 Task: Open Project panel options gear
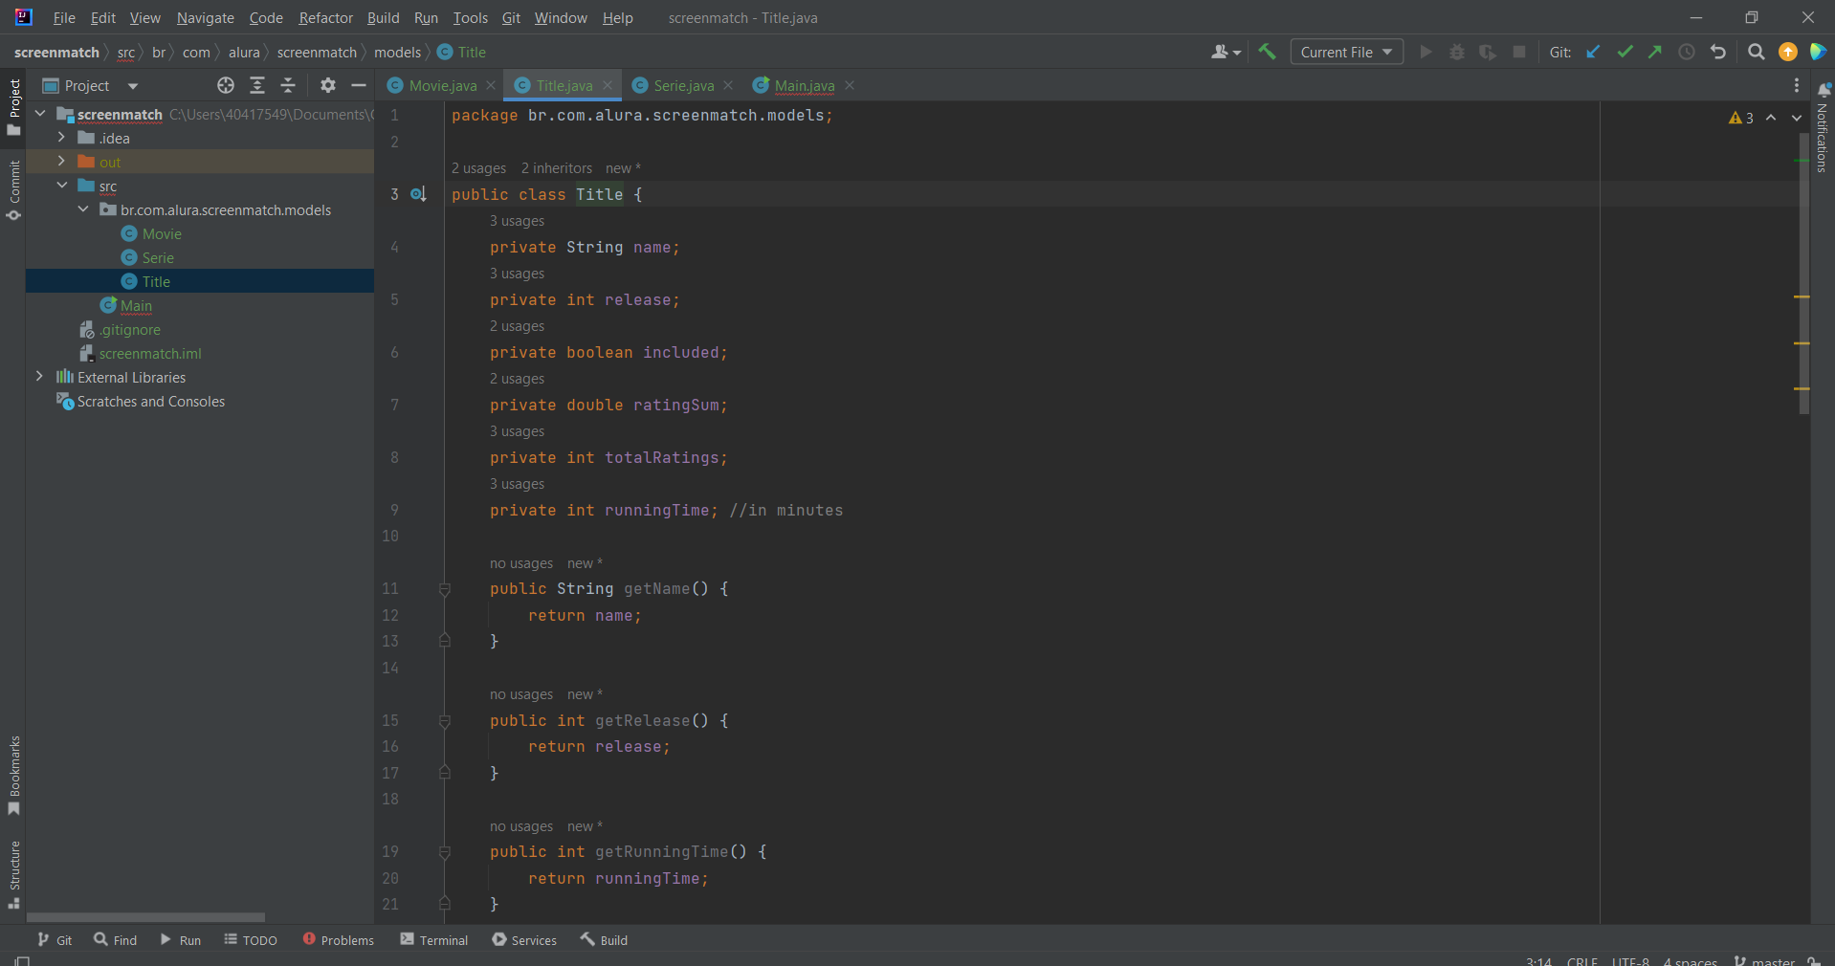point(328,85)
